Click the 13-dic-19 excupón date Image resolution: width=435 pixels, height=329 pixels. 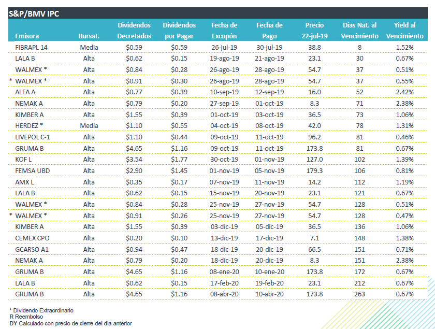point(224,238)
